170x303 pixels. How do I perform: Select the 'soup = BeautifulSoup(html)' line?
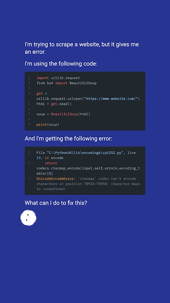[63, 114]
